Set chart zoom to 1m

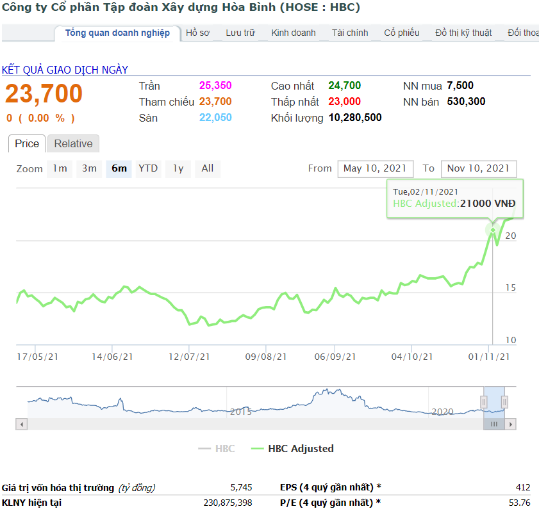tap(60, 168)
